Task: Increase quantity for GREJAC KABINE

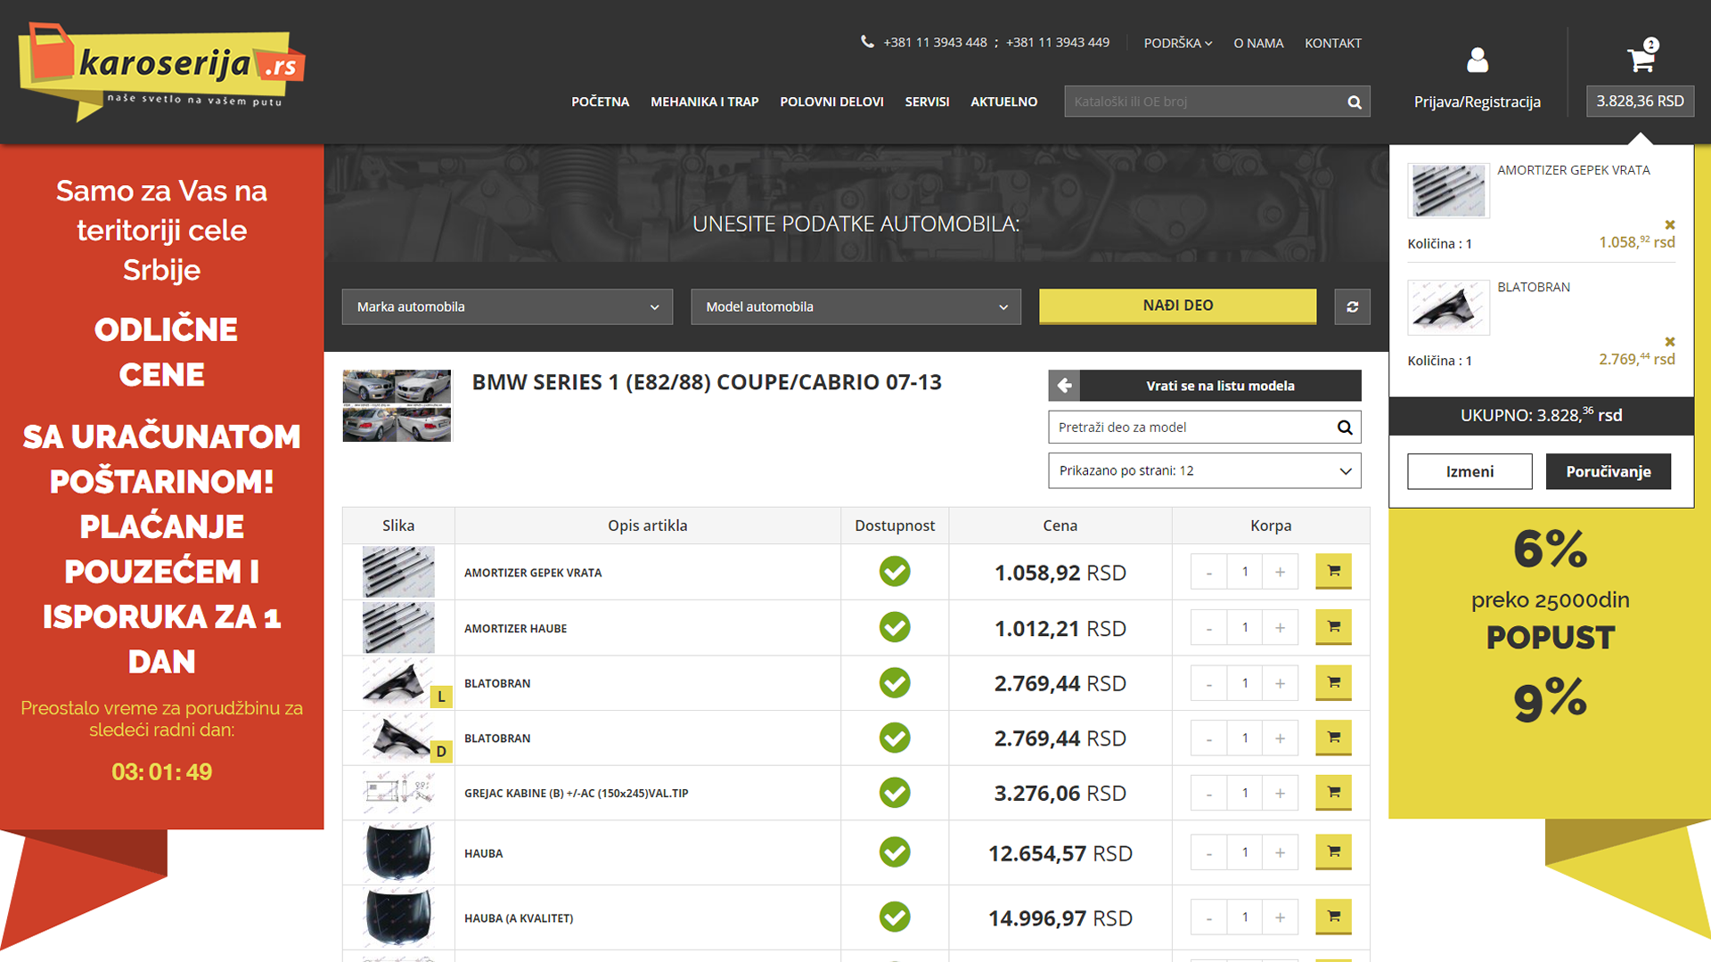Action: coord(1280,793)
